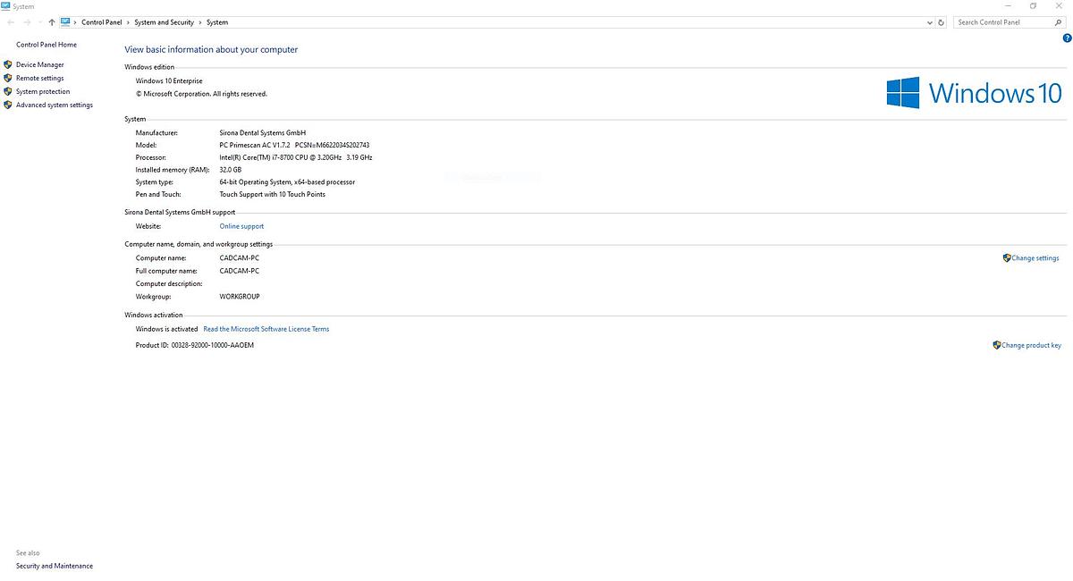1073x581 pixels.
Task: Click the refresh icon beside address bar
Action: coord(941,22)
